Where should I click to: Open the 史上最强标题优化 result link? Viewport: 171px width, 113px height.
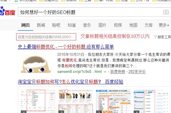pos(66,47)
